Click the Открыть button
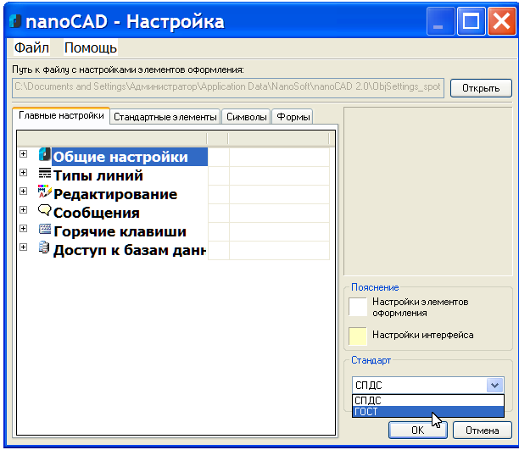519x450 pixels. click(481, 88)
